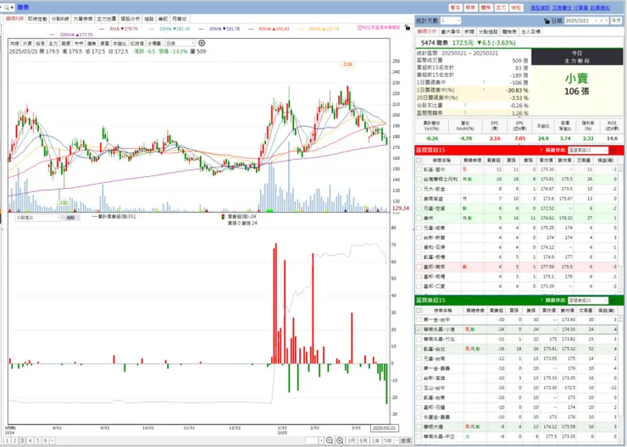This screenshot has width=627, height=447.
Task: Switch to the 分點K線 tab
Action: [x=60, y=19]
